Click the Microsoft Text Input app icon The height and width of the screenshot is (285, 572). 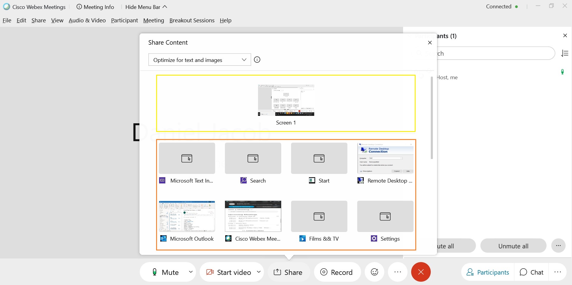[162, 180]
